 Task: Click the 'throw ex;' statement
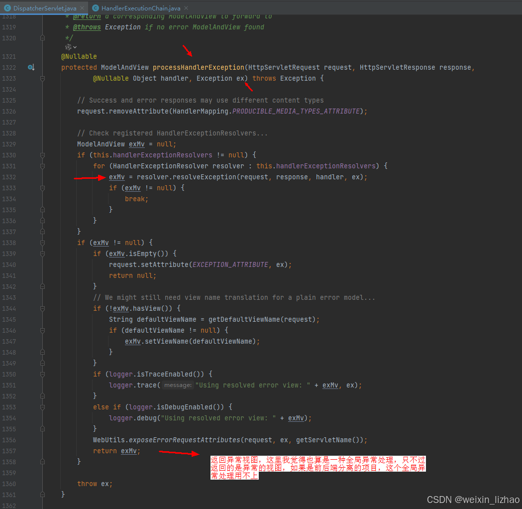pos(95,484)
